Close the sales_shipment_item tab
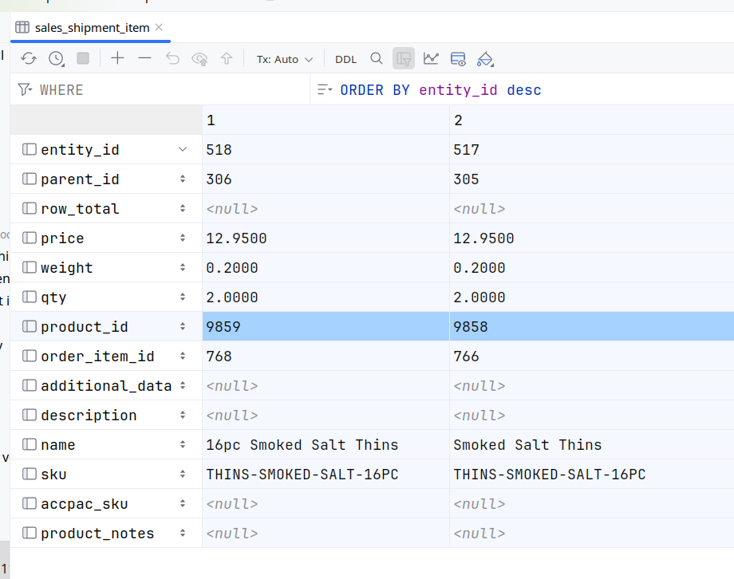The image size is (734, 579). pos(160,28)
